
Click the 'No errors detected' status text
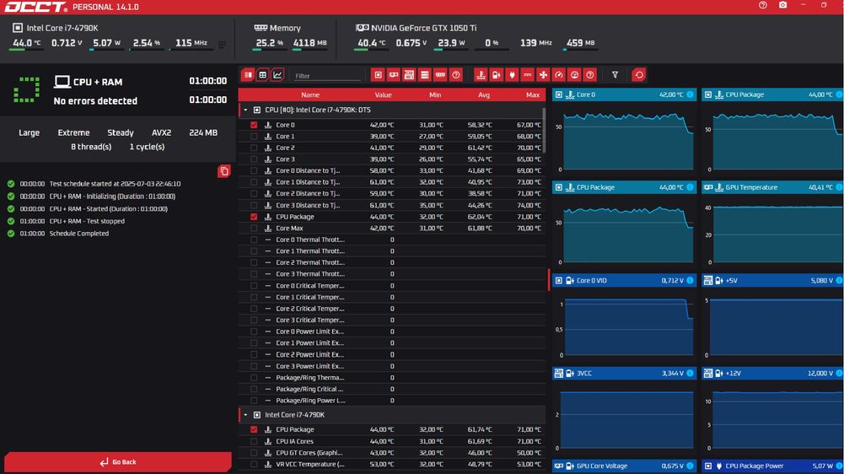tap(95, 100)
